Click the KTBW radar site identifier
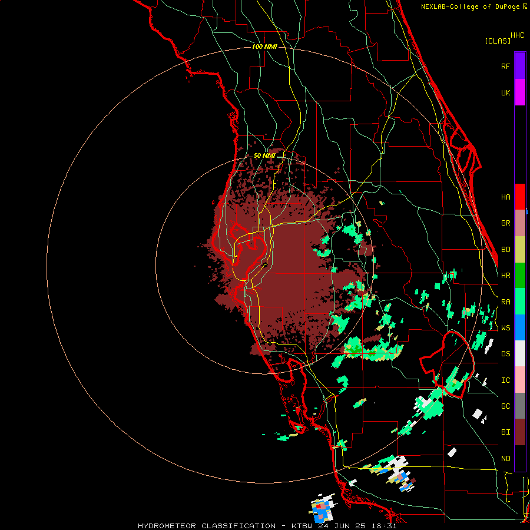Screen dimensions: 530x530 pos(302,526)
